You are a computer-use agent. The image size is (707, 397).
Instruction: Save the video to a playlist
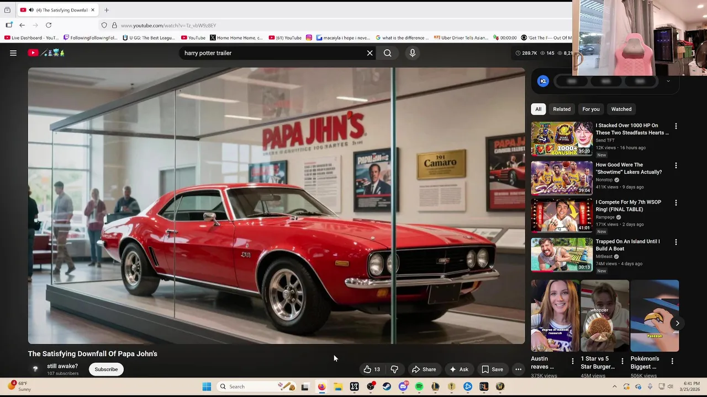[492, 369]
